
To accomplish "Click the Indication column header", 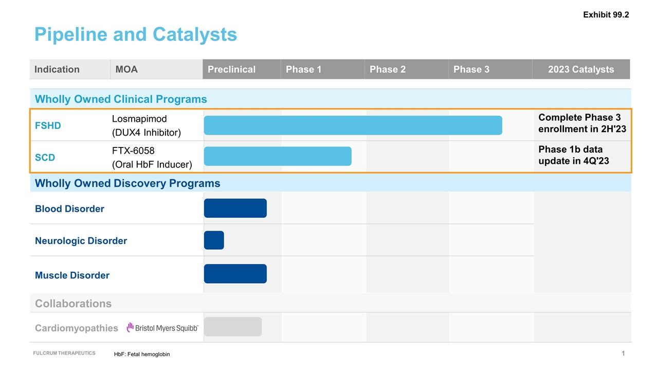I will click(57, 69).
